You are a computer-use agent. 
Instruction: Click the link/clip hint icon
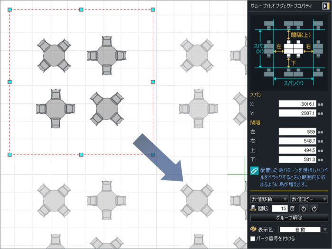coord(254,171)
